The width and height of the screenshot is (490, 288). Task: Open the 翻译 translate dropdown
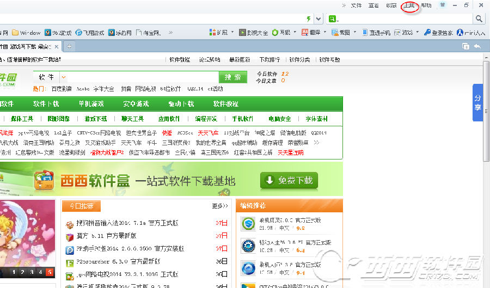click(314, 33)
